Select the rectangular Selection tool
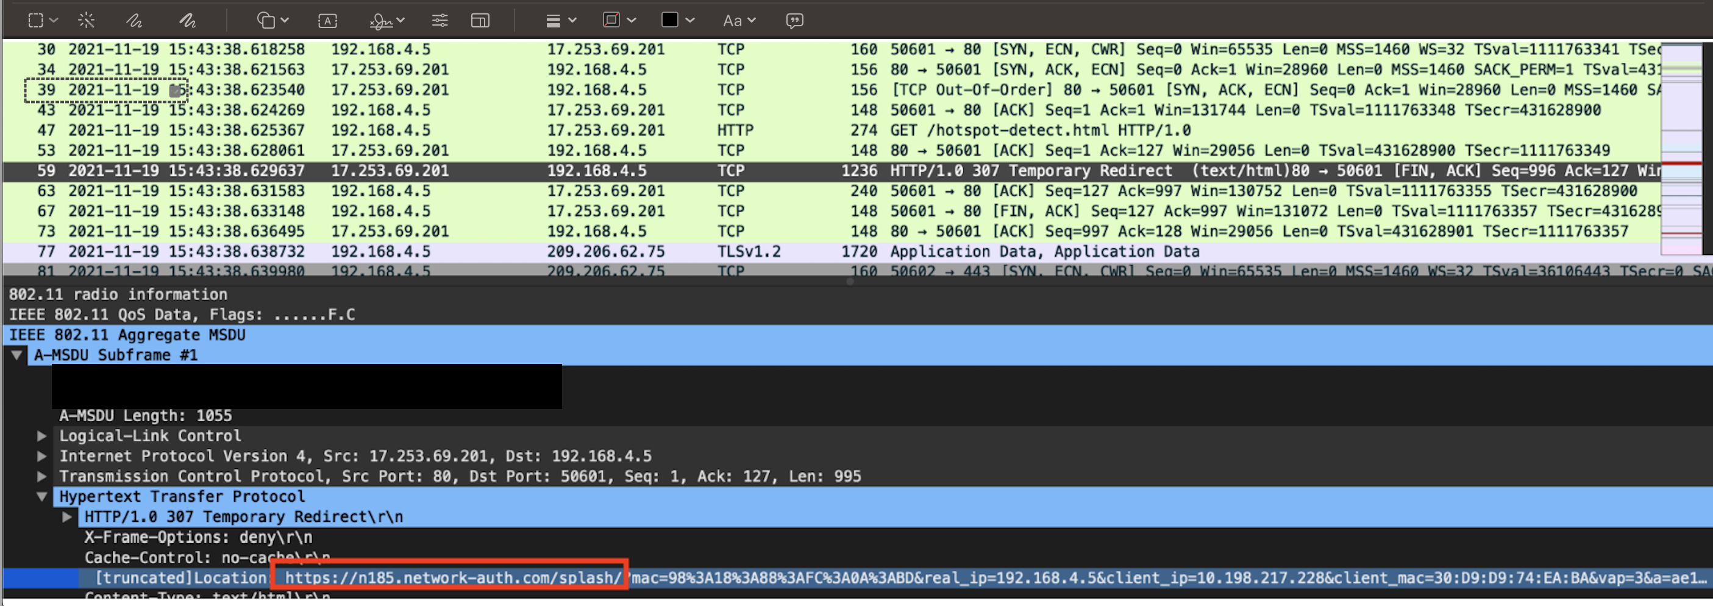 [37, 20]
